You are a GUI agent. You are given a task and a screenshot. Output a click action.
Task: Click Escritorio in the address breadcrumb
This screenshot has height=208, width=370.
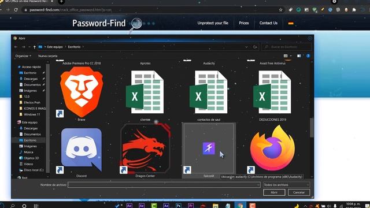point(74,47)
